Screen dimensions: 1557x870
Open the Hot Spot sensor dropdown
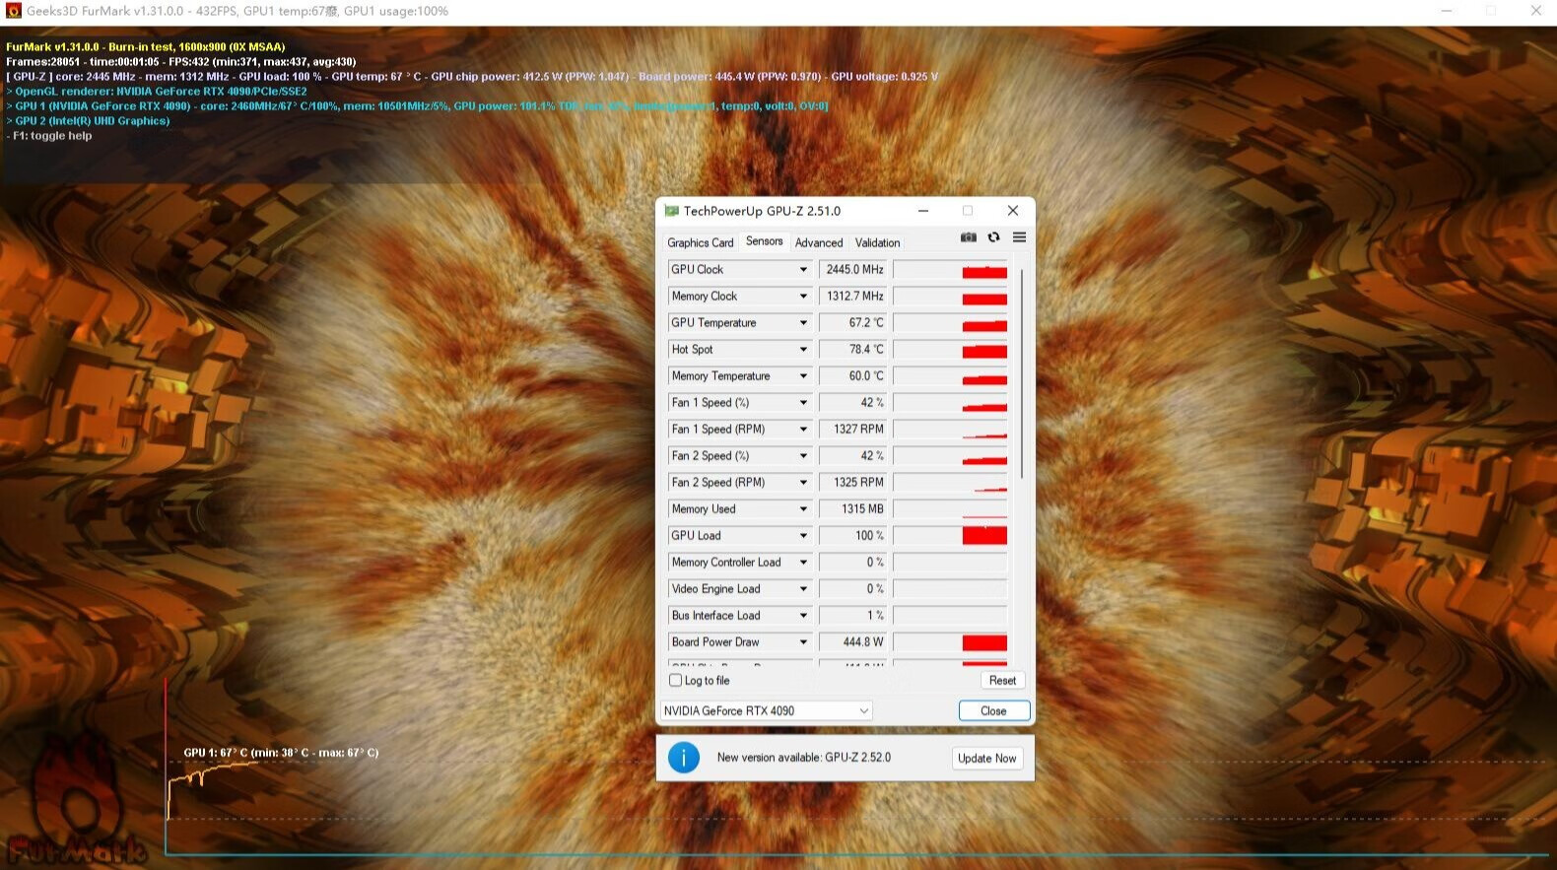tap(803, 349)
